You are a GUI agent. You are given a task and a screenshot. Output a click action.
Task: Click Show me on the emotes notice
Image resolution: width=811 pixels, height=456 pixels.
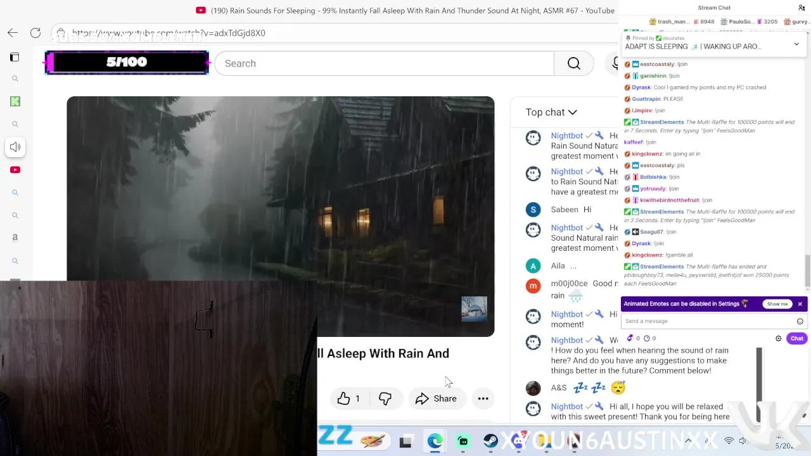(777, 304)
